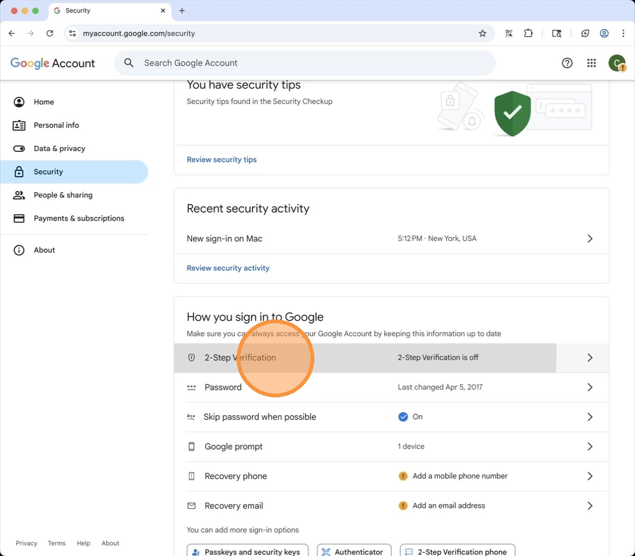Viewport: 635px width, 556px height.
Task: Open the Chrome three-dot menu
Action: pyautogui.click(x=623, y=33)
